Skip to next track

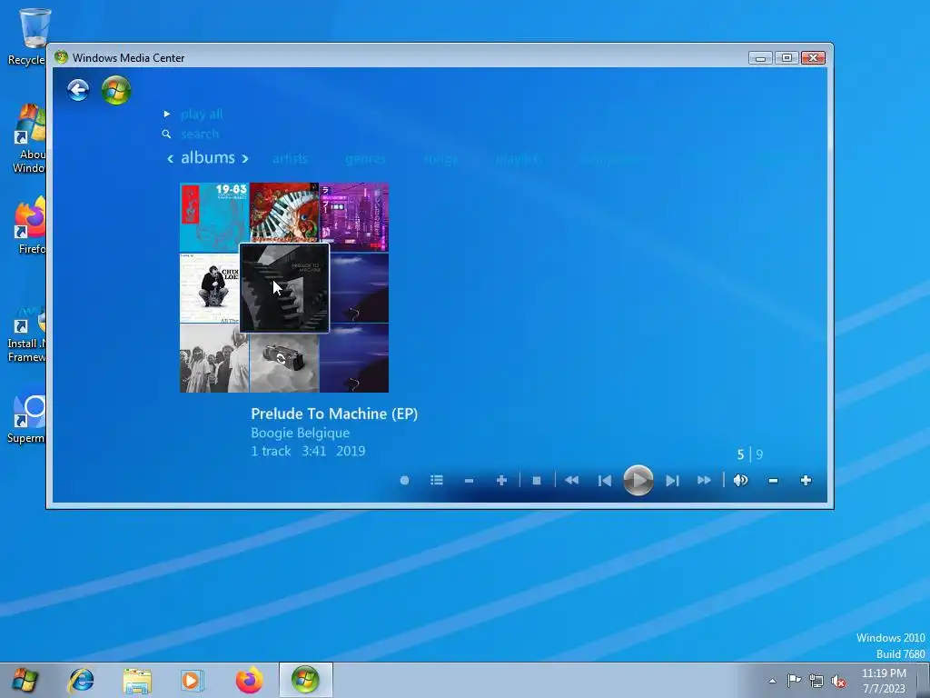coord(672,481)
